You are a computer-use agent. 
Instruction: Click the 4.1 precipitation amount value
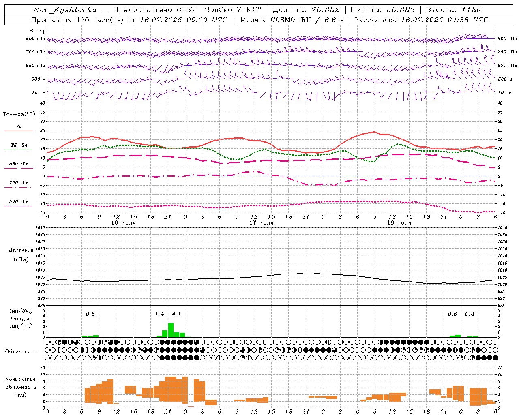point(176,314)
